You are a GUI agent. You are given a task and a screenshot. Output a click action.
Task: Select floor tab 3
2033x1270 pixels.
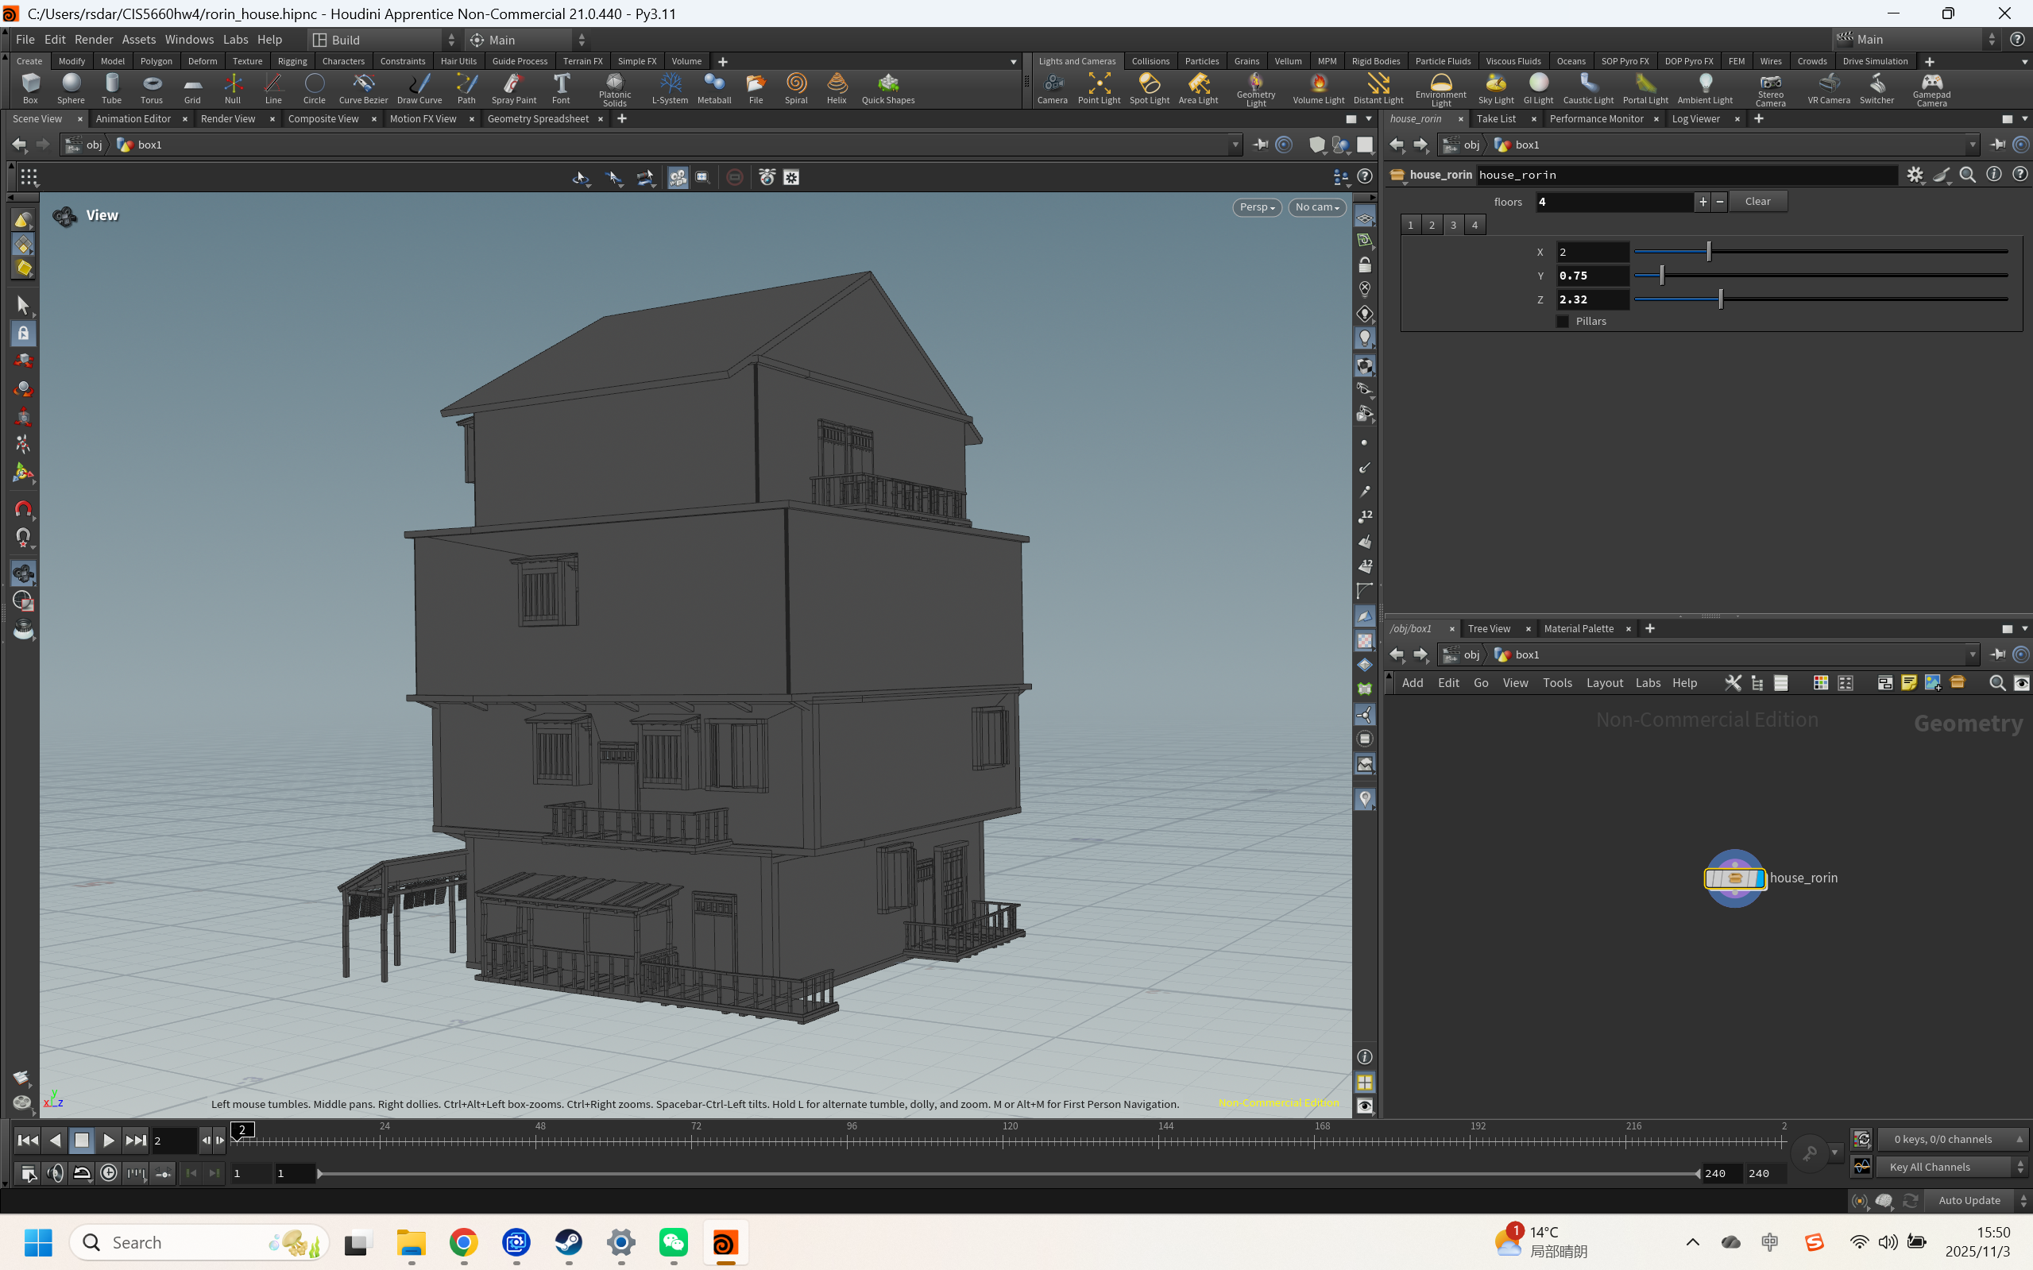1453,225
